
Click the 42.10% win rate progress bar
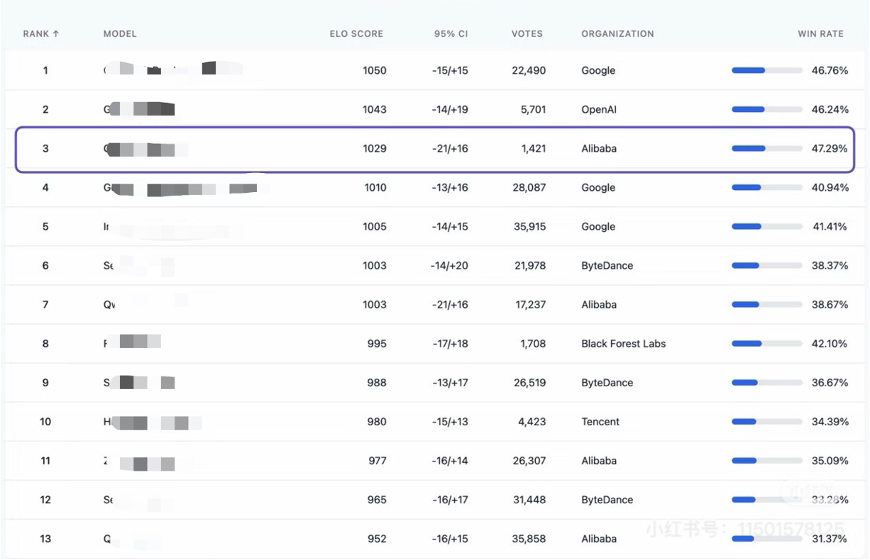click(766, 344)
